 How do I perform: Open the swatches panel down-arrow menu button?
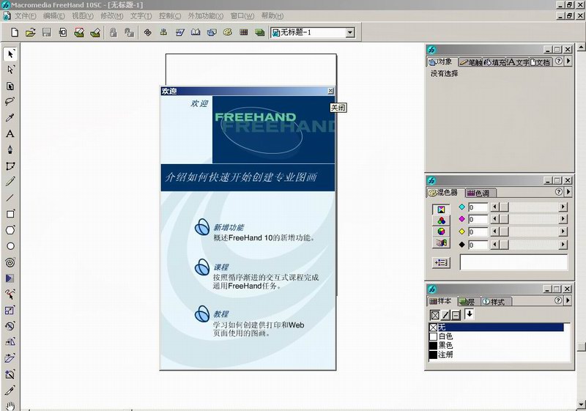(x=470, y=314)
